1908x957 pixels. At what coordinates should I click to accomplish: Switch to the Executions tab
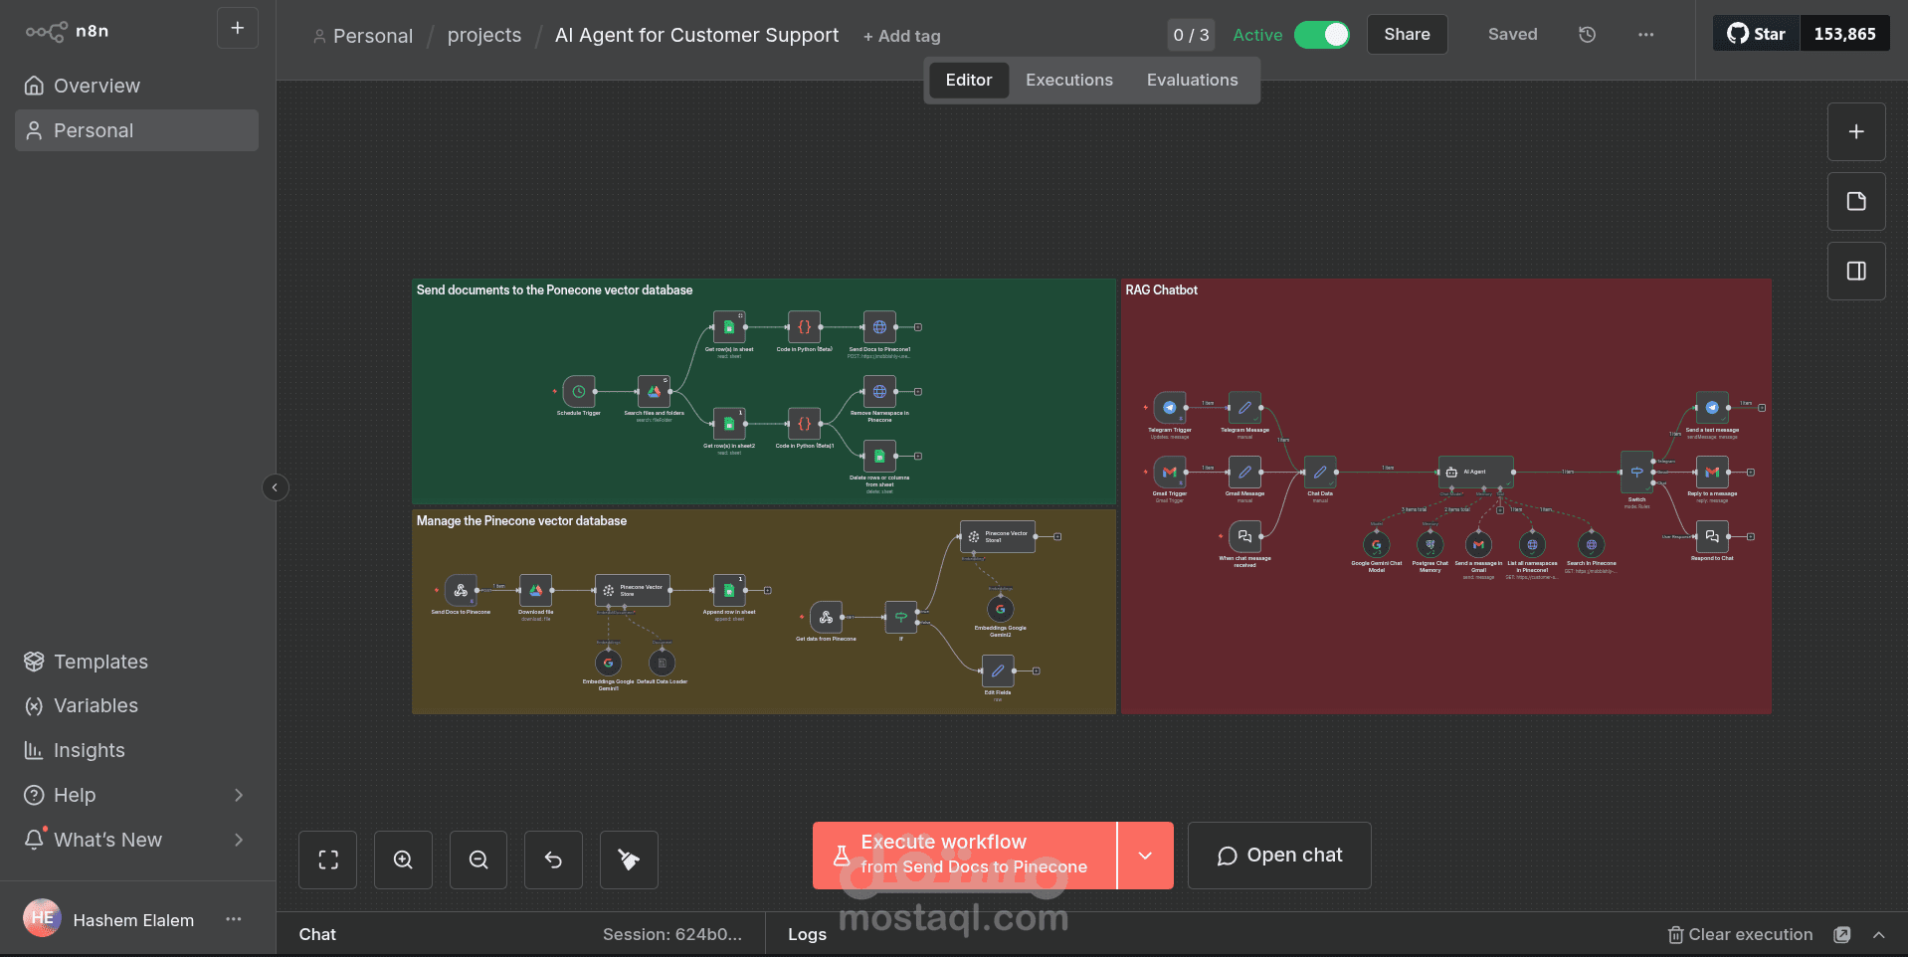point(1069,81)
